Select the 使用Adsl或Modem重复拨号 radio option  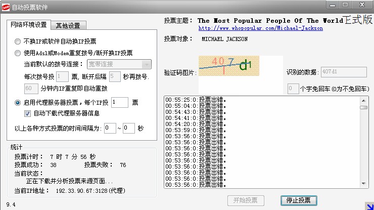coord(18,53)
